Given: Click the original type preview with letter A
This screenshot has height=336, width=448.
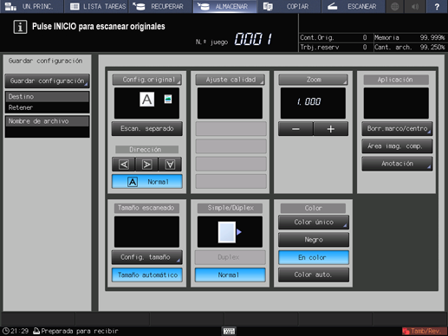Looking at the screenshot, I should 146,100.
